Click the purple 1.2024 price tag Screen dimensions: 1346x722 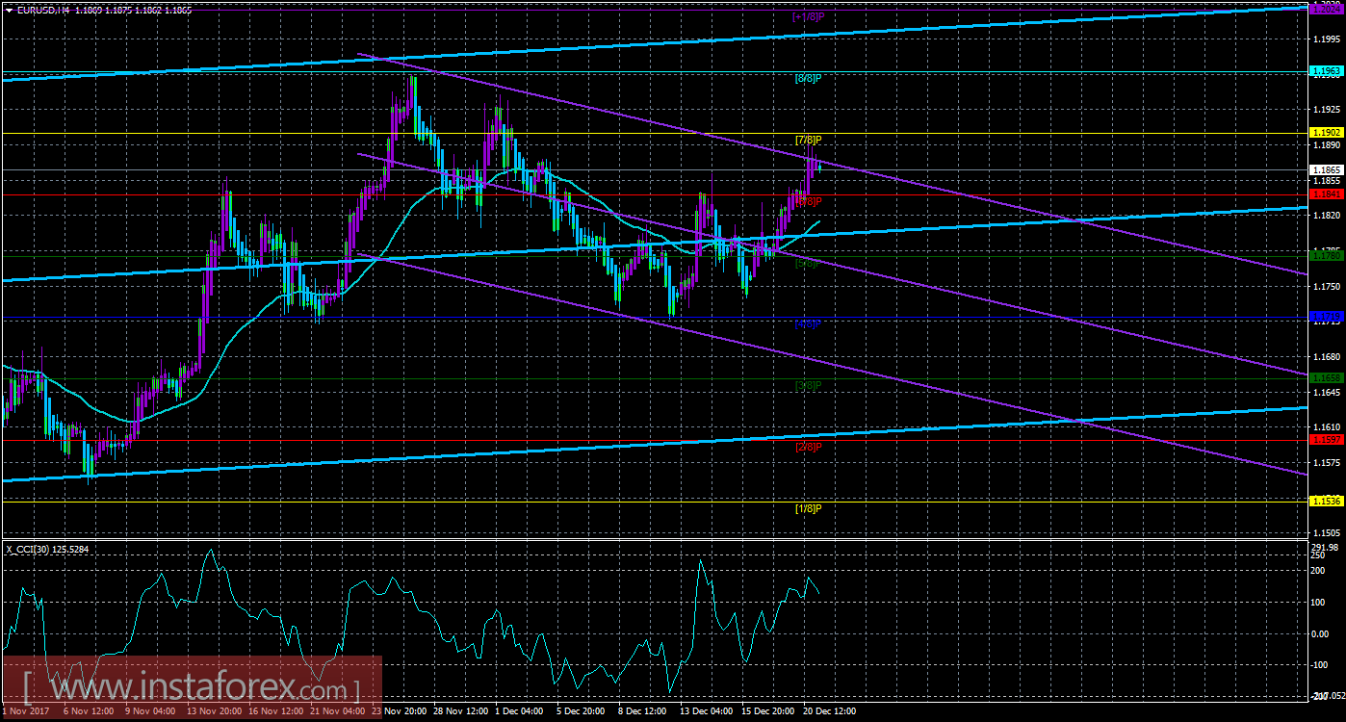(1327, 8)
